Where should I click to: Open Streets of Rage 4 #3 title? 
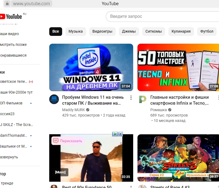(170, 187)
